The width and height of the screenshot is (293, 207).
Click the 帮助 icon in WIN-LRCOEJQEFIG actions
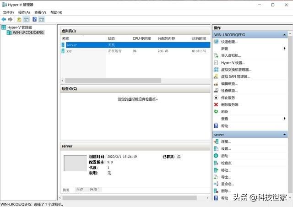coord(216,125)
